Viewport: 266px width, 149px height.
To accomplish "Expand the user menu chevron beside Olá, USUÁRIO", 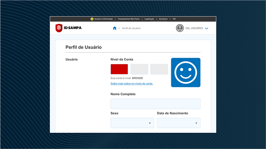I will (x=207, y=28).
